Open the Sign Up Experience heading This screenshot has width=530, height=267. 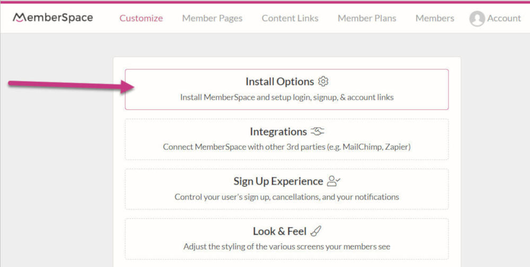tap(278, 181)
